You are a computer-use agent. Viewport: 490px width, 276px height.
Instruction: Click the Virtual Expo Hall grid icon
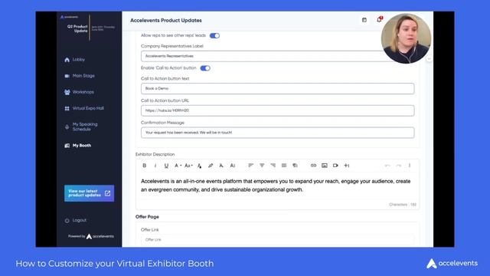(x=67, y=108)
